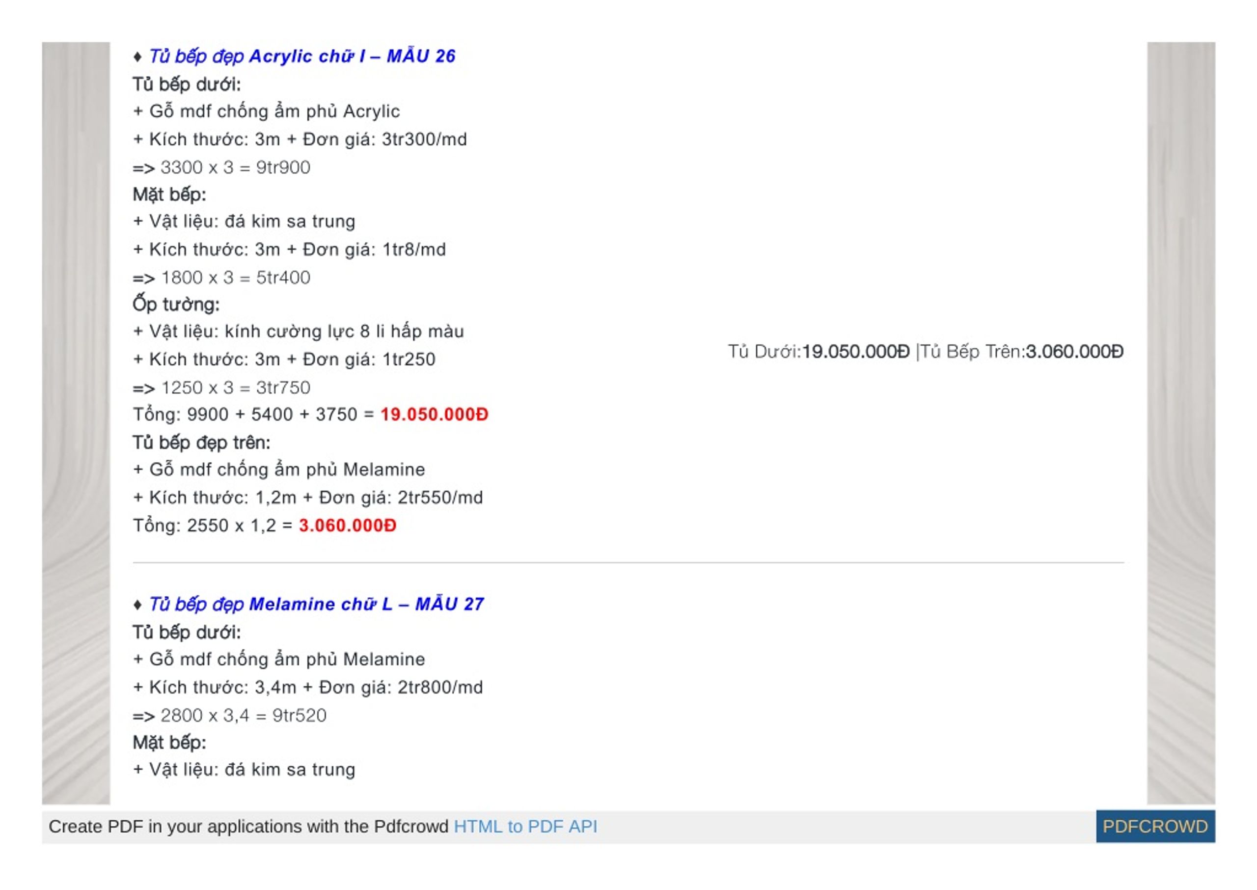Viewport: 1257px width, 890px height.
Task: Click the line 2800 x 3,4 = 9tr520
Action: coord(229,715)
